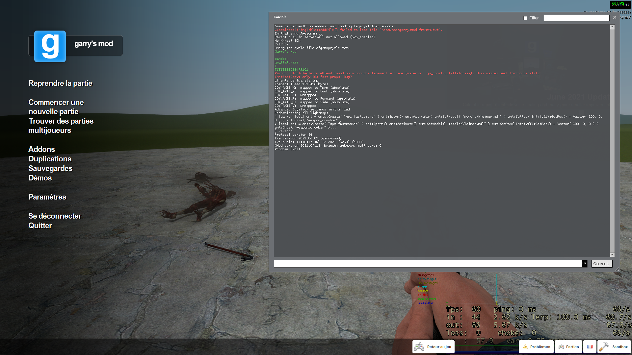Viewport: 632px width, 355px height.
Task: Close the Console window
Action: pyautogui.click(x=615, y=17)
